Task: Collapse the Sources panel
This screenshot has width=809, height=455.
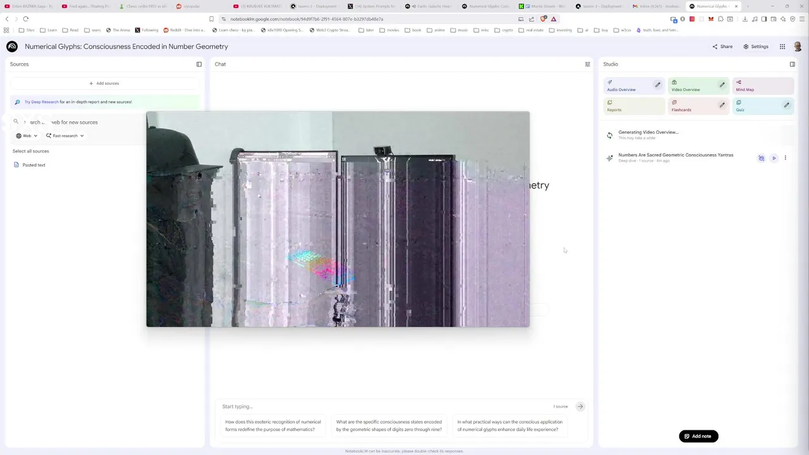Action: click(199, 64)
